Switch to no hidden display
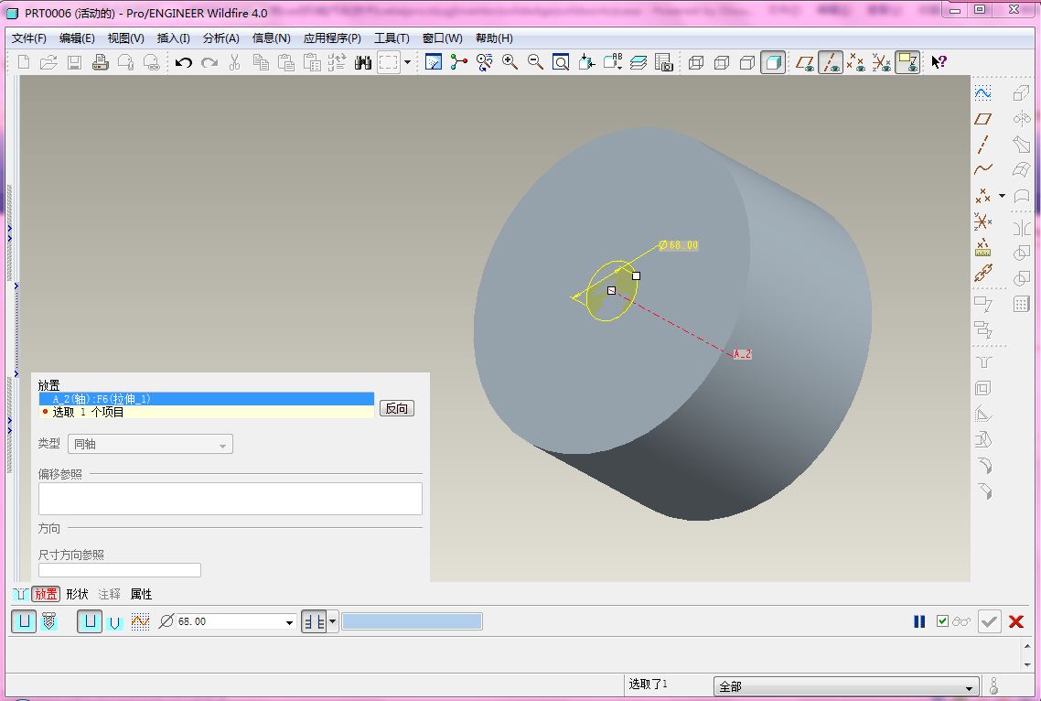 tap(747, 62)
